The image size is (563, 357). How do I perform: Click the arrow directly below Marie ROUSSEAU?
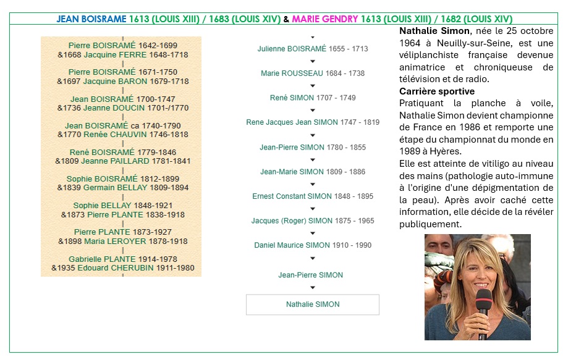pos(312,86)
